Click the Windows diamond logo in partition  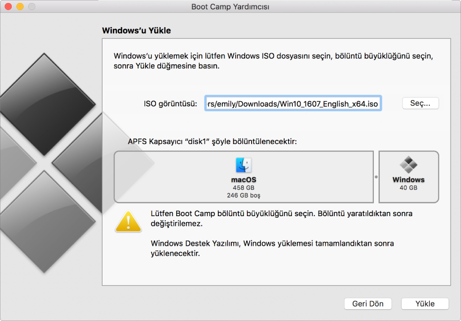tap(409, 165)
